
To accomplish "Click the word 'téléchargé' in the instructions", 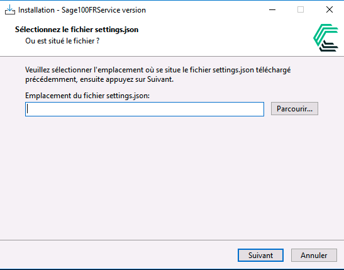I will [273, 70].
